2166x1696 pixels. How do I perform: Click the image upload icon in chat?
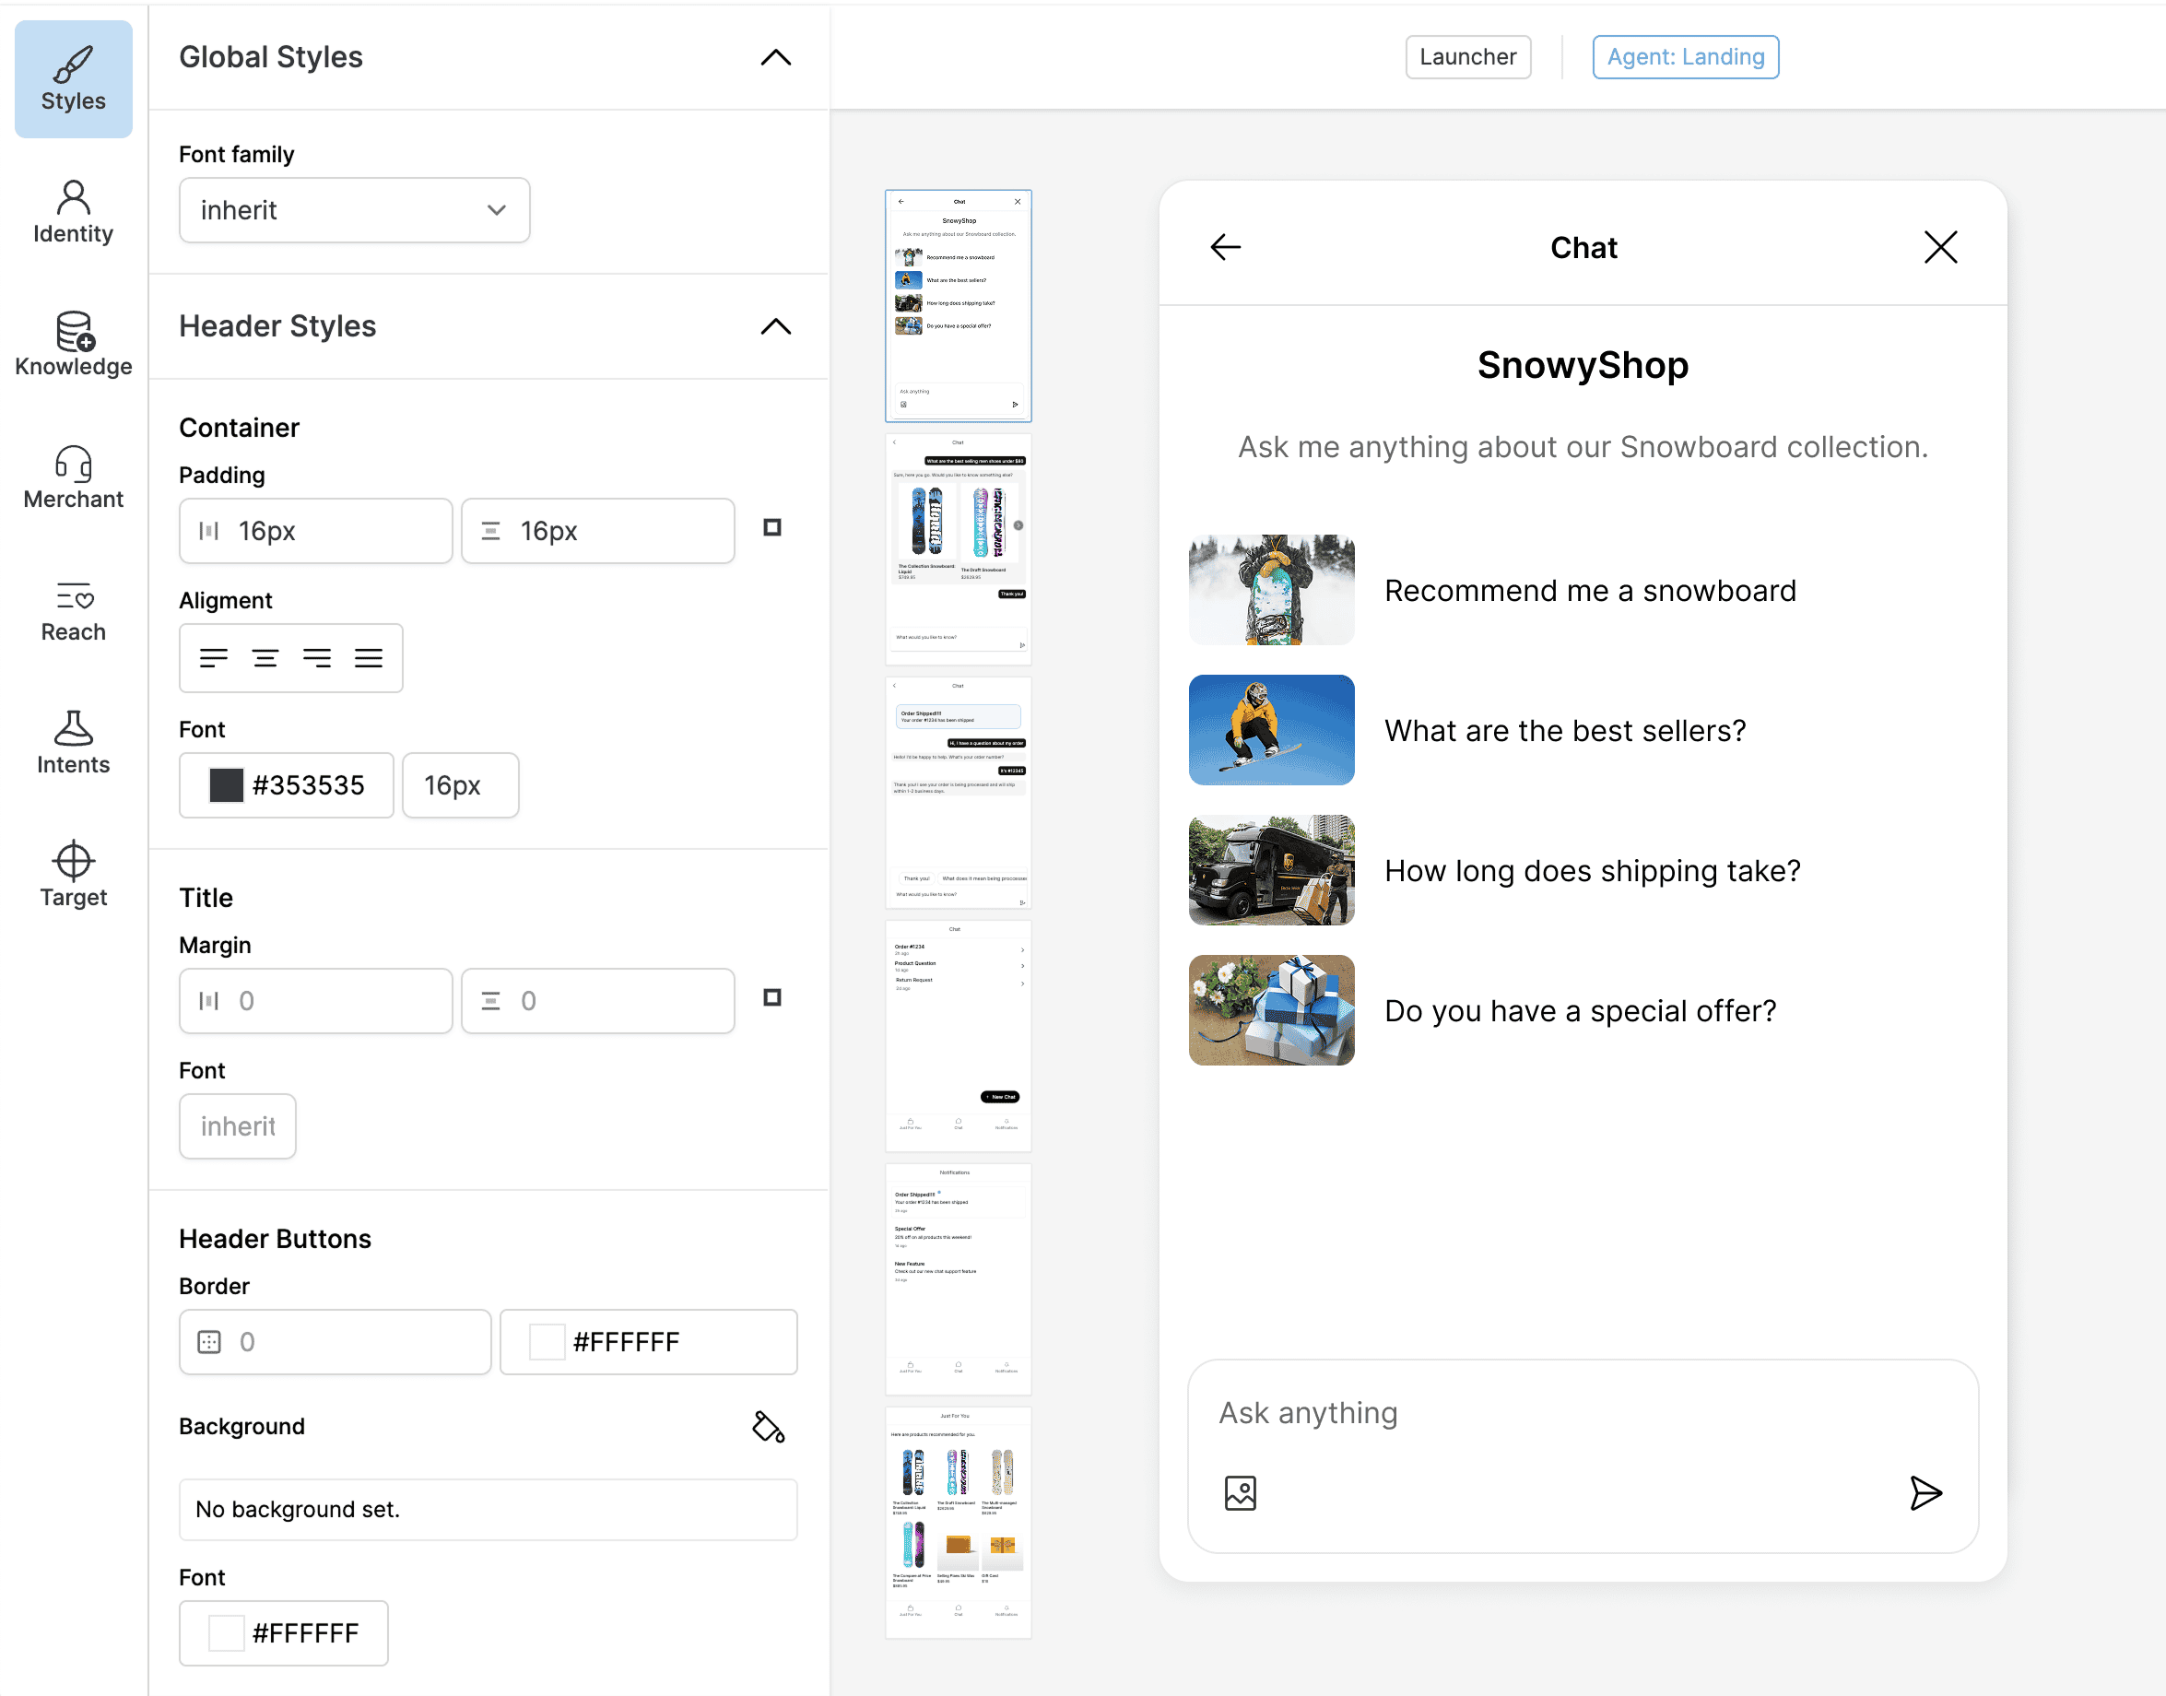(1240, 1492)
